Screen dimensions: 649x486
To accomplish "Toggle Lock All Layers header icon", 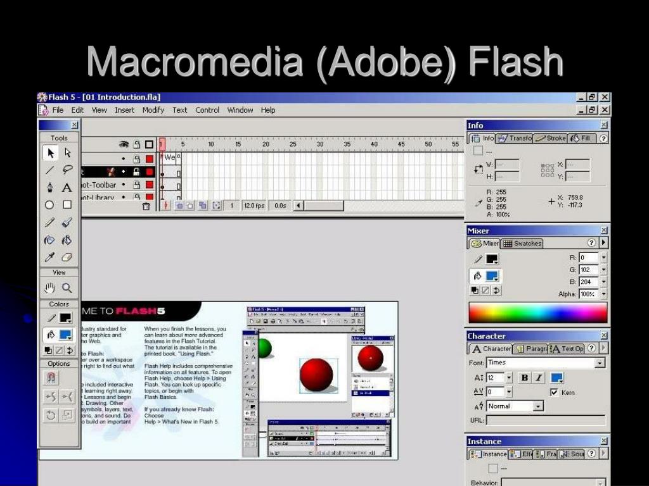I will tap(137, 145).
